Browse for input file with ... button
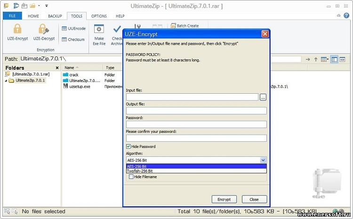The height and width of the screenshot is (219, 353). (263, 97)
